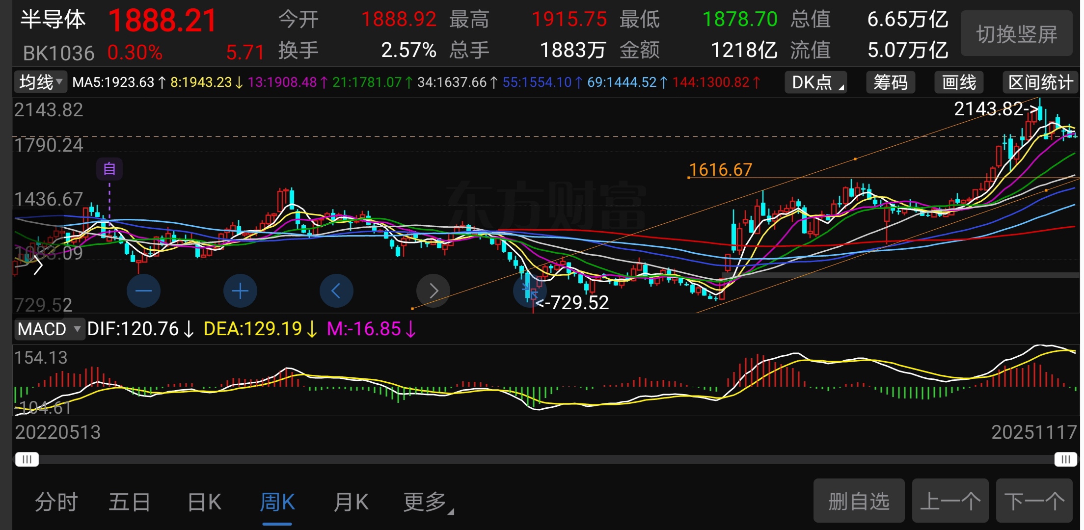The width and height of the screenshot is (1084, 530).
Task: Grab the left timeline range slider handle
Action: (27, 459)
